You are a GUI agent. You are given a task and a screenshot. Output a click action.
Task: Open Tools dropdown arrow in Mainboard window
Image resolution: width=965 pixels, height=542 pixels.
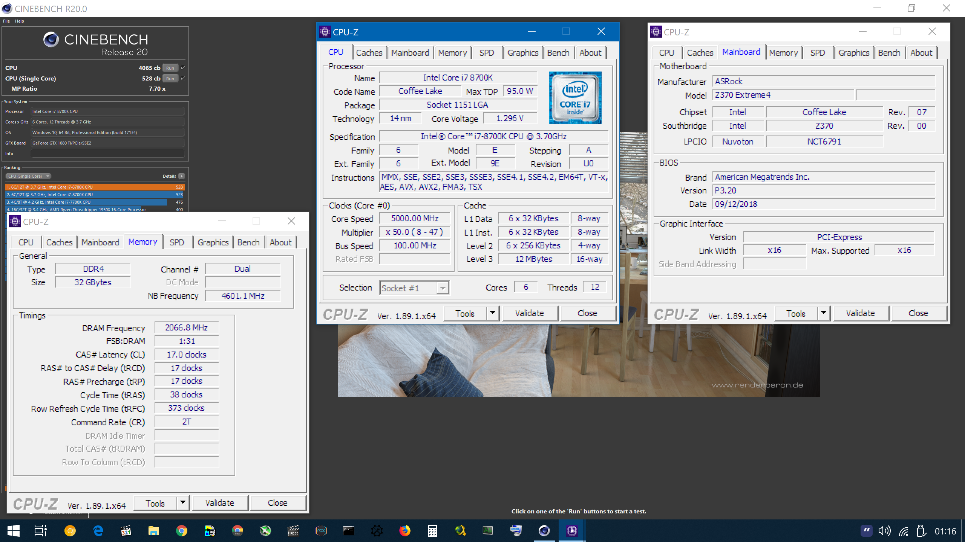pyautogui.click(x=824, y=313)
